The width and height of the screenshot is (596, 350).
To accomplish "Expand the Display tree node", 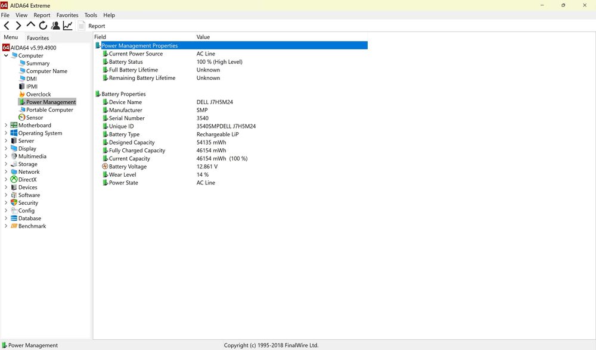I will tap(6, 148).
